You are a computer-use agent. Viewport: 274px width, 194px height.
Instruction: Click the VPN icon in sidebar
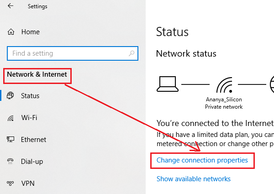11,184
